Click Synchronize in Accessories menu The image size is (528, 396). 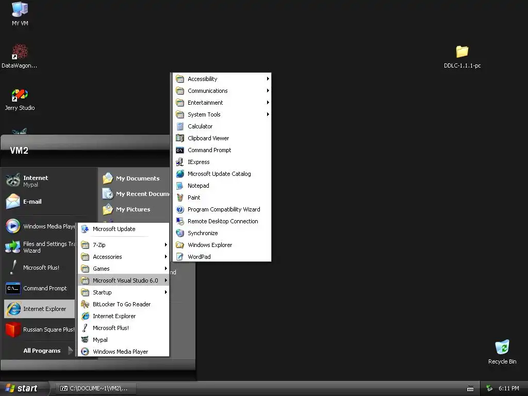click(x=222, y=233)
